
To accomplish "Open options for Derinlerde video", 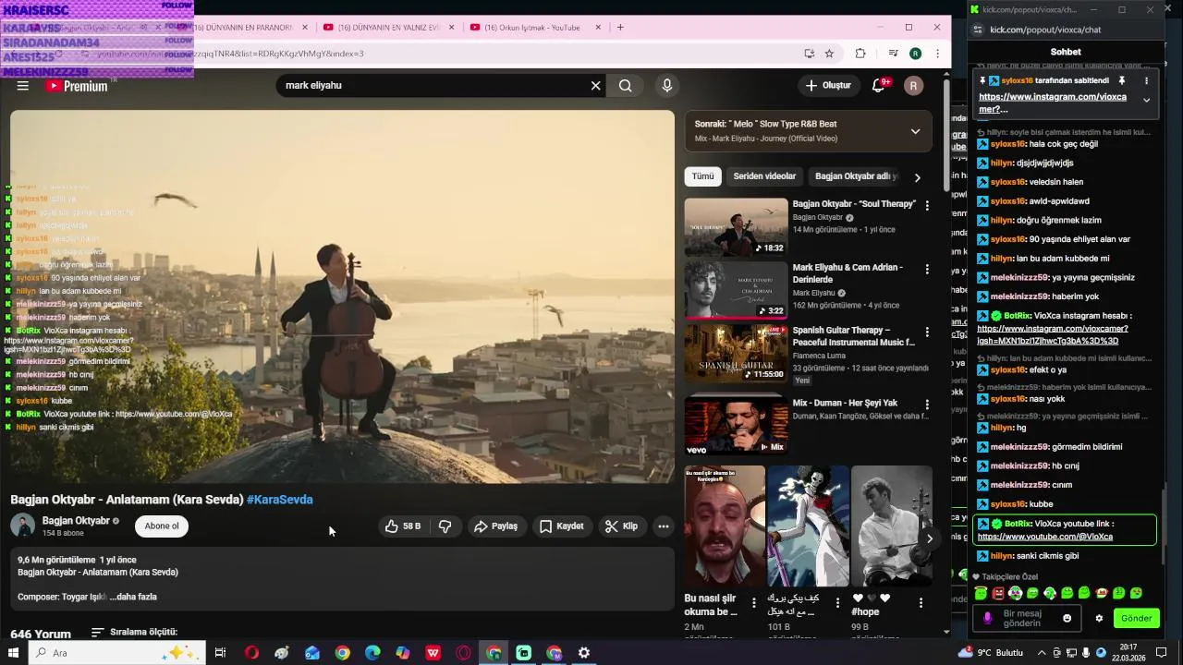I will [x=927, y=269].
